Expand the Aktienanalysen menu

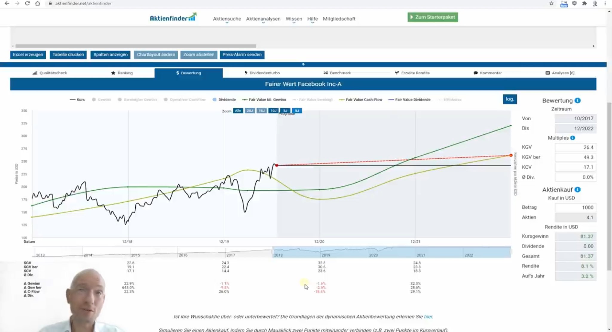click(x=263, y=19)
